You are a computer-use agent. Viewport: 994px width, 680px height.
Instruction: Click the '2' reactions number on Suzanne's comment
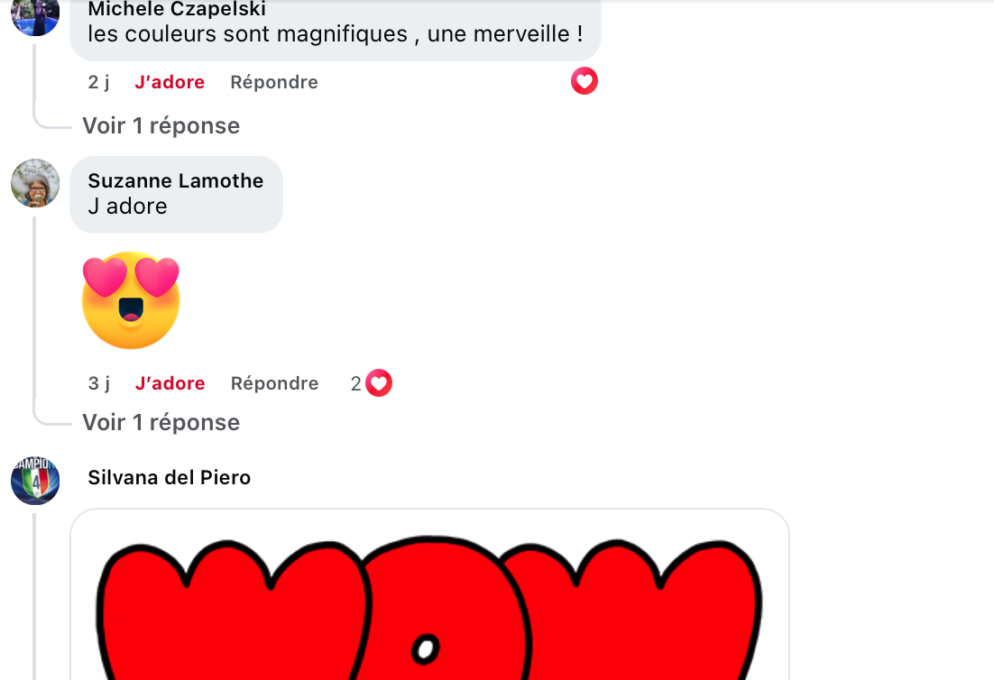(x=355, y=383)
